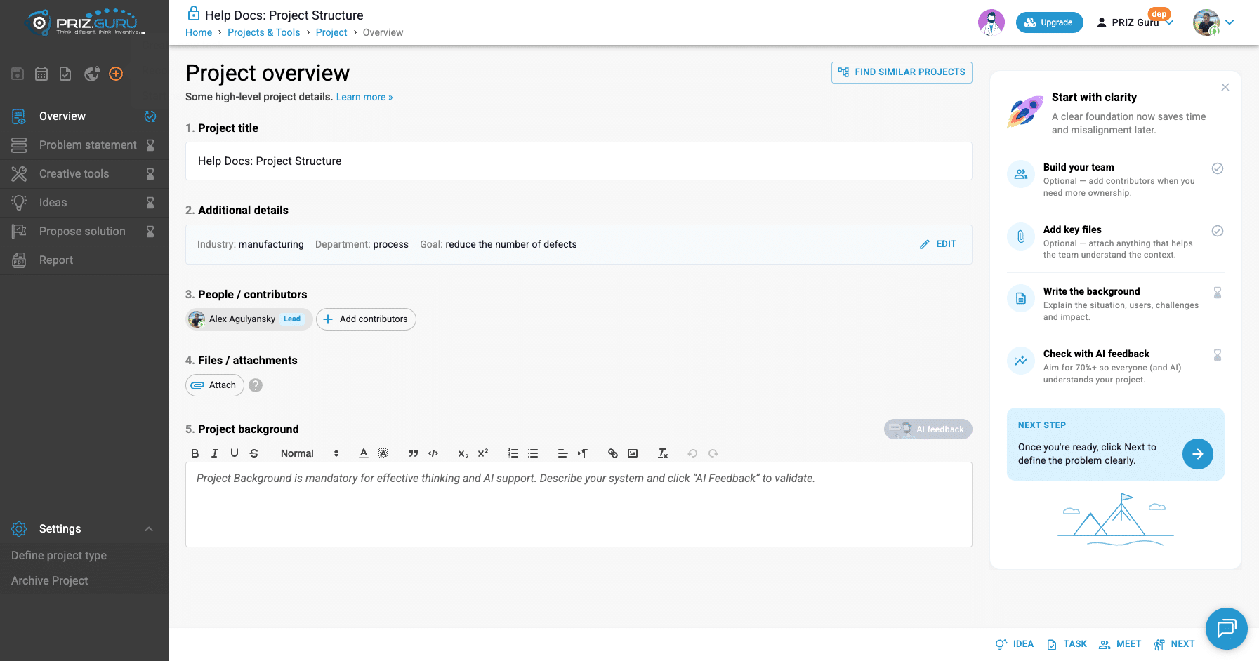Click into Project background text area

click(x=579, y=505)
